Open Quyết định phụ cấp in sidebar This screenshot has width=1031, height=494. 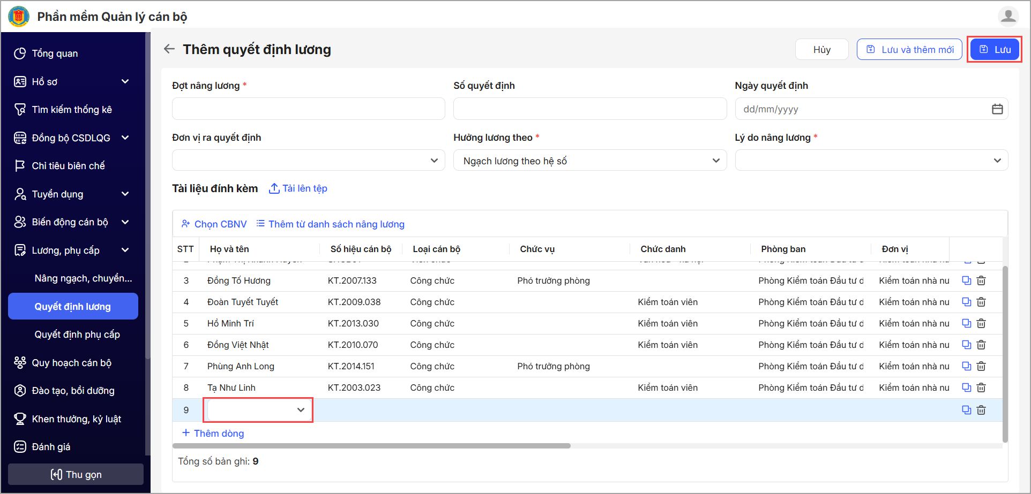pos(77,335)
